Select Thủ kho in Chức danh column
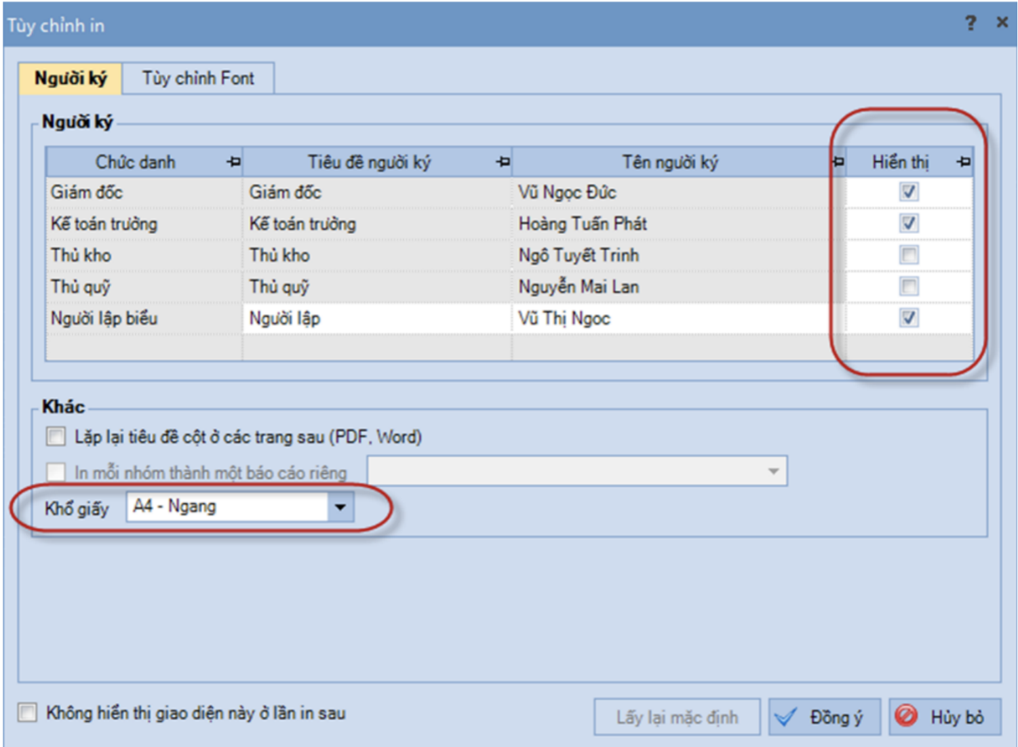This screenshot has width=1018, height=747. [144, 255]
